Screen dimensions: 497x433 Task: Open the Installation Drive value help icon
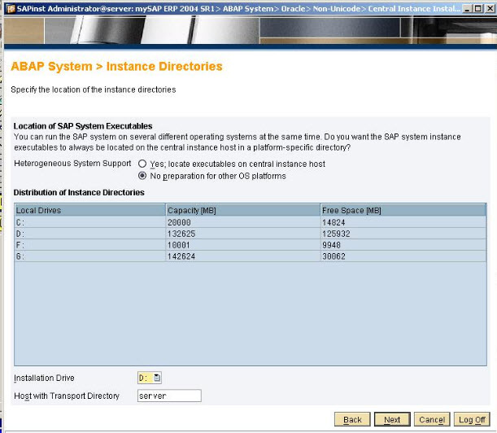pos(157,378)
